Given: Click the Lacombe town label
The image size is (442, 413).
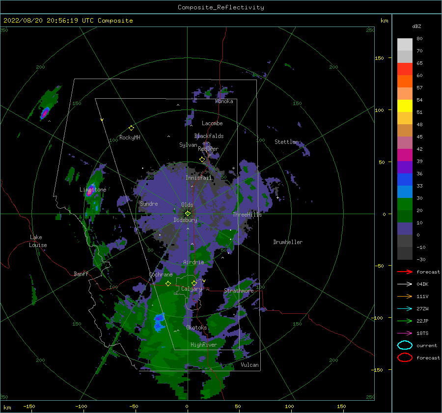Looking at the screenshot, I should pyautogui.click(x=212, y=123).
